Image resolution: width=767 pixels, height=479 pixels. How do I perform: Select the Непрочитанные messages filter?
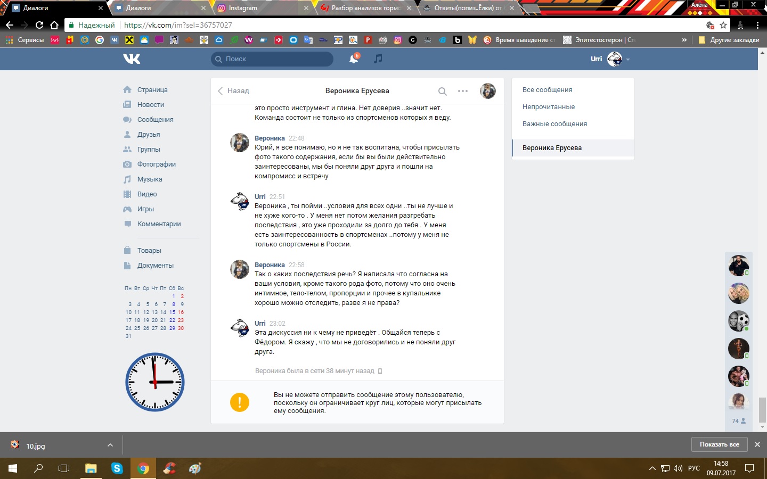[549, 107]
